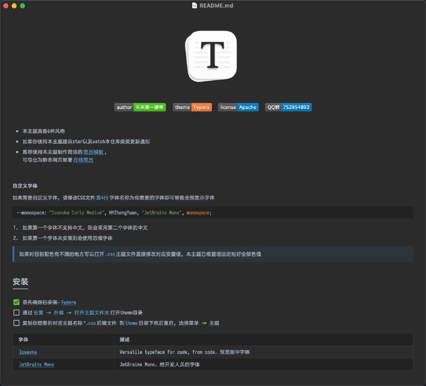Open the 在线简历 link

pyautogui.click(x=83, y=160)
